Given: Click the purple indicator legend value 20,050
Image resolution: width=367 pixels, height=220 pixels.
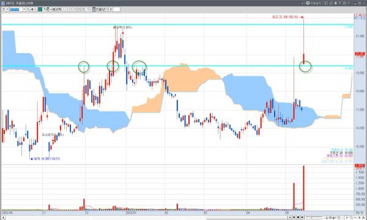Looking at the screenshot, I should tap(349, 156).
